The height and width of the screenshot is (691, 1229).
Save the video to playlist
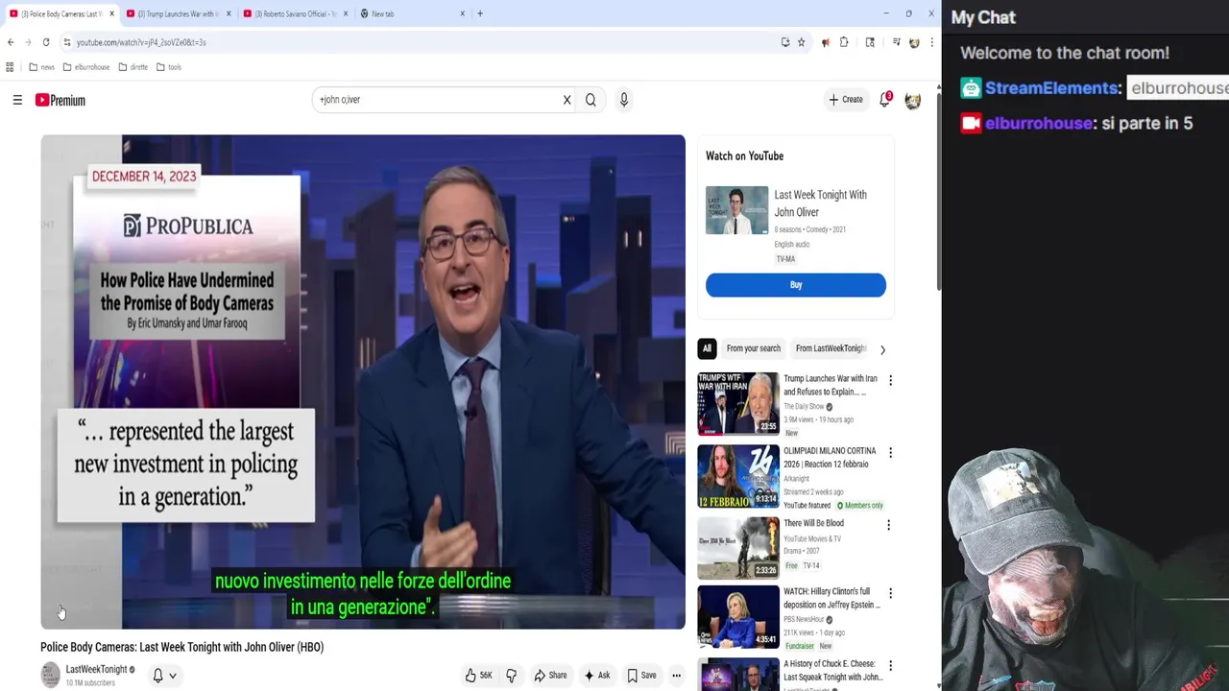[x=641, y=676]
